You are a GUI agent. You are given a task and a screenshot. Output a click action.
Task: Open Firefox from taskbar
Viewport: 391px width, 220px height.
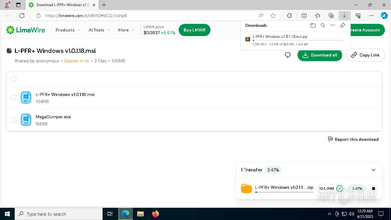click(x=155, y=214)
